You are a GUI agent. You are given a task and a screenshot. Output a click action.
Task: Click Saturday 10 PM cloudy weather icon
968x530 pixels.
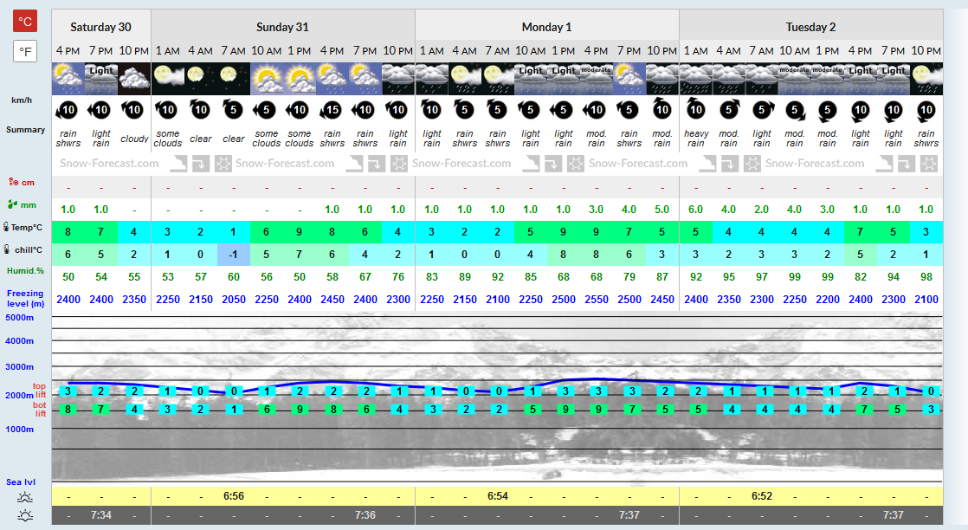coord(134,79)
